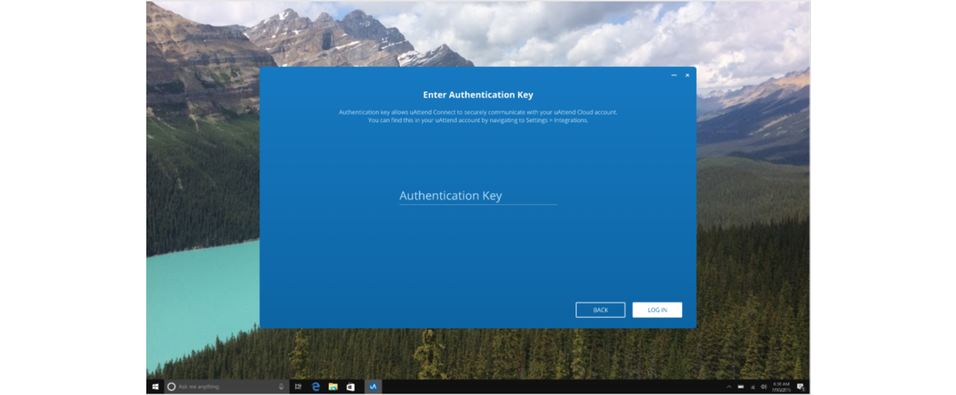The height and width of the screenshot is (395, 956).
Task: Click the Authentication Key input field
Action: [477, 196]
